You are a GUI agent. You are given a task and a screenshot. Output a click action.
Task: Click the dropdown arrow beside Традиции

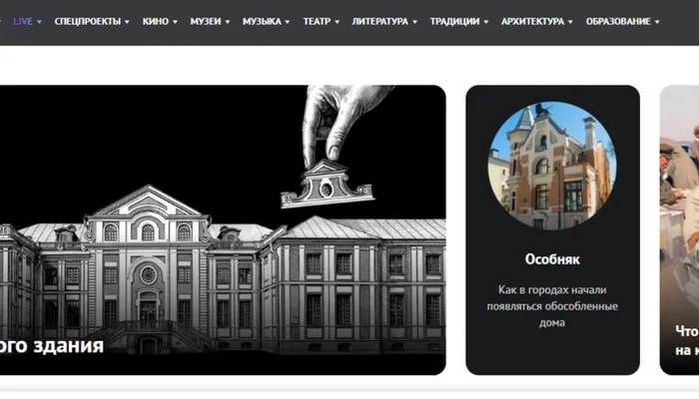(x=486, y=22)
